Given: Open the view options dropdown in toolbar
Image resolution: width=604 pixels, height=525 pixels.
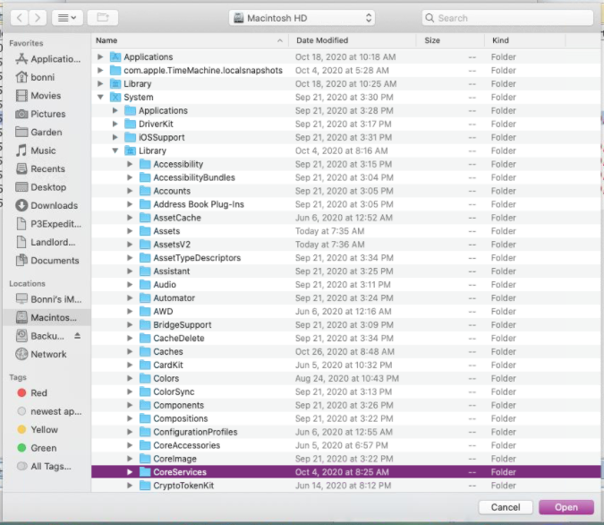Looking at the screenshot, I should 69,17.
